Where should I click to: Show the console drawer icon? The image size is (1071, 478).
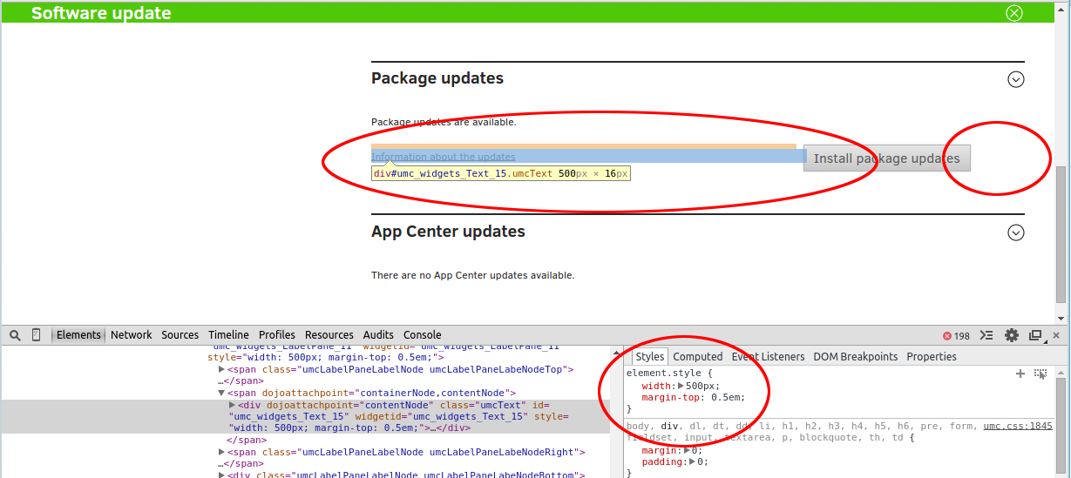(986, 335)
